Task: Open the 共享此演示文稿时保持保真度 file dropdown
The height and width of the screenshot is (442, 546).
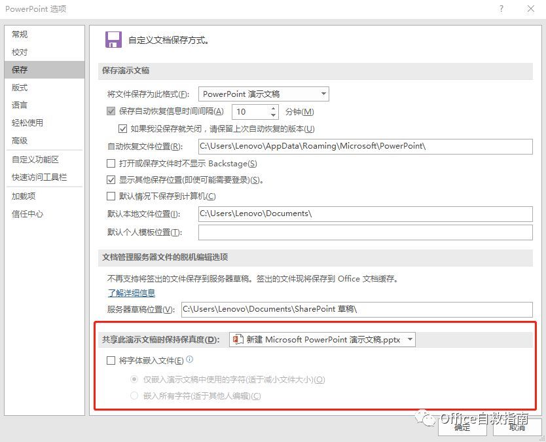Action: coord(322,340)
